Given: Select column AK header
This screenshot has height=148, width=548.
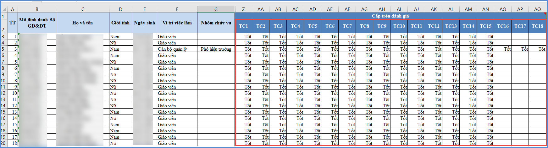Looking at the screenshot, I should point(434,9).
